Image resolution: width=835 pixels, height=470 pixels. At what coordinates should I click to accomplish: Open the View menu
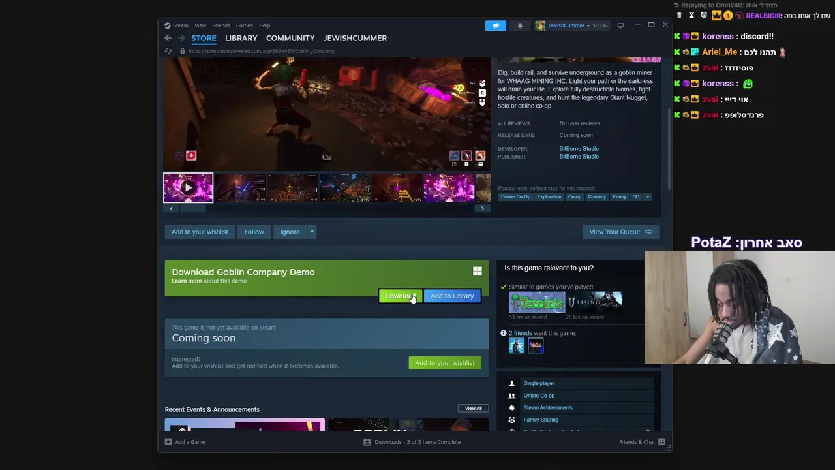pyautogui.click(x=200, y=25)
